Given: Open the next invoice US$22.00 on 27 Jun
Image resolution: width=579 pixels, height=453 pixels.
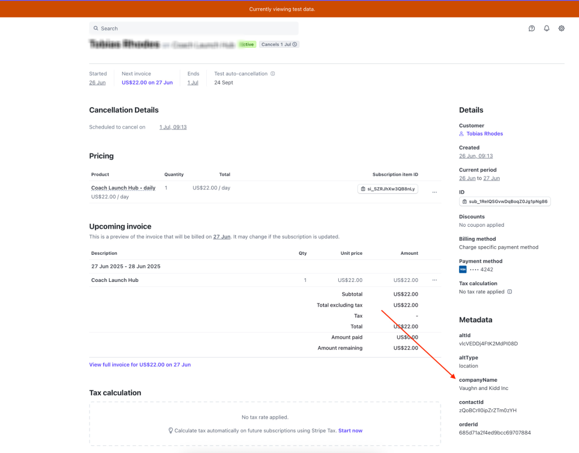Looking at the screenshot, I should tap(147, 83).
